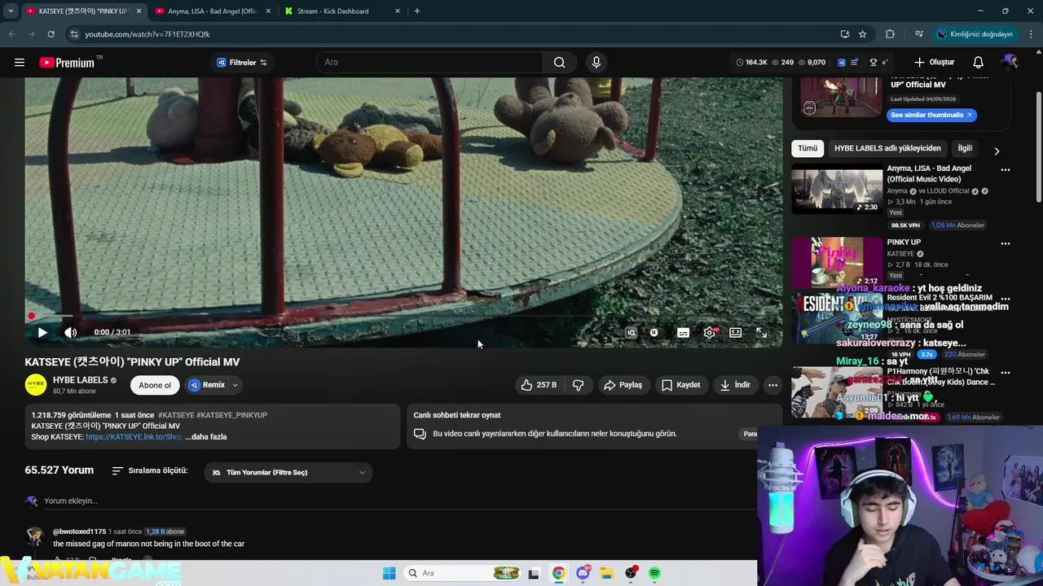Open more actions three-dot menu under video
Image resolution: width=1043 pixels, height=586 pixels.
coord(772,385)
